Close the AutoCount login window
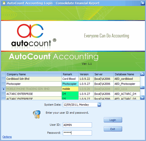146x141 pixels. click(x=143, y=3)
